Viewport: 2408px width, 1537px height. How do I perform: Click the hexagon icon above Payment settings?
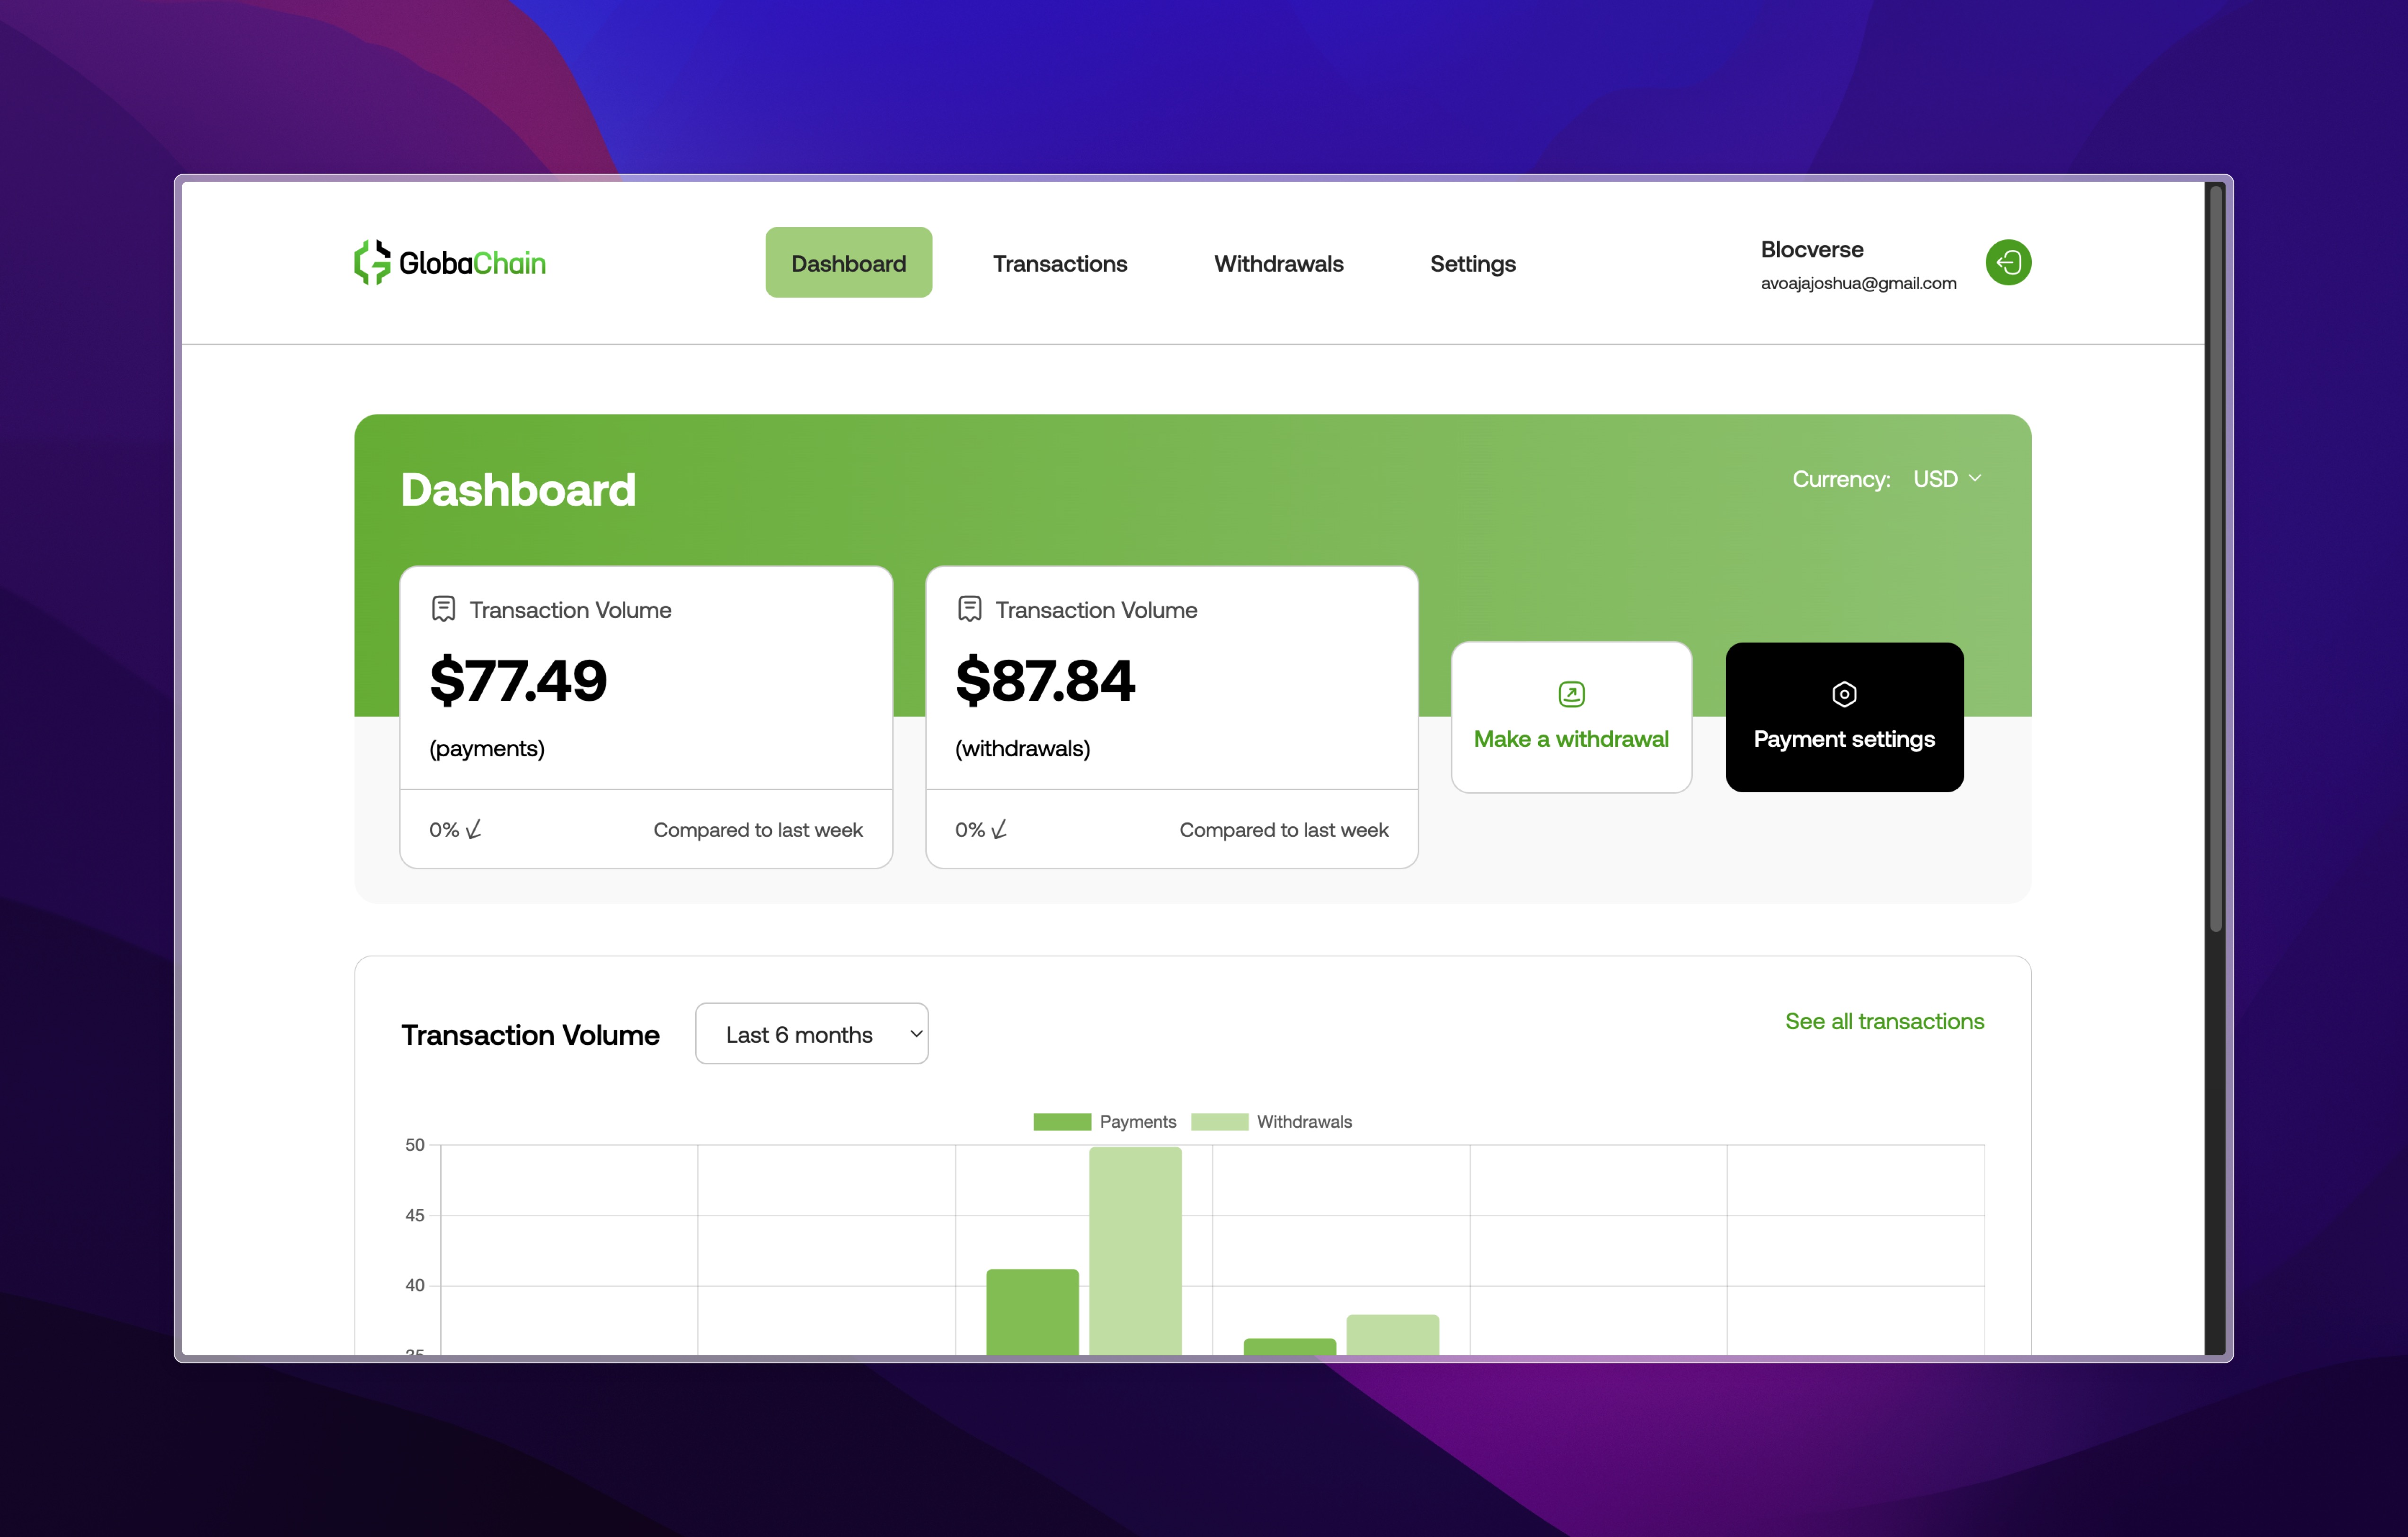coord(1844,694)
